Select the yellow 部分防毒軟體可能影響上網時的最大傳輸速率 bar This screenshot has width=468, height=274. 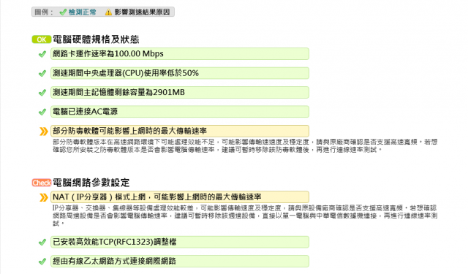click(180, 132)
